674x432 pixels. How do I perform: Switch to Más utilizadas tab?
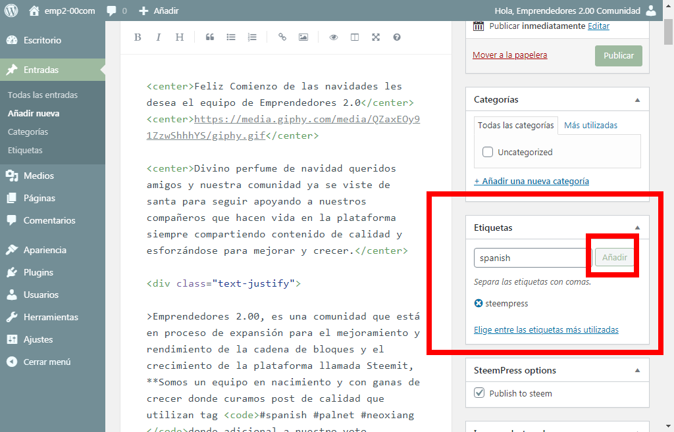[590, 126]
